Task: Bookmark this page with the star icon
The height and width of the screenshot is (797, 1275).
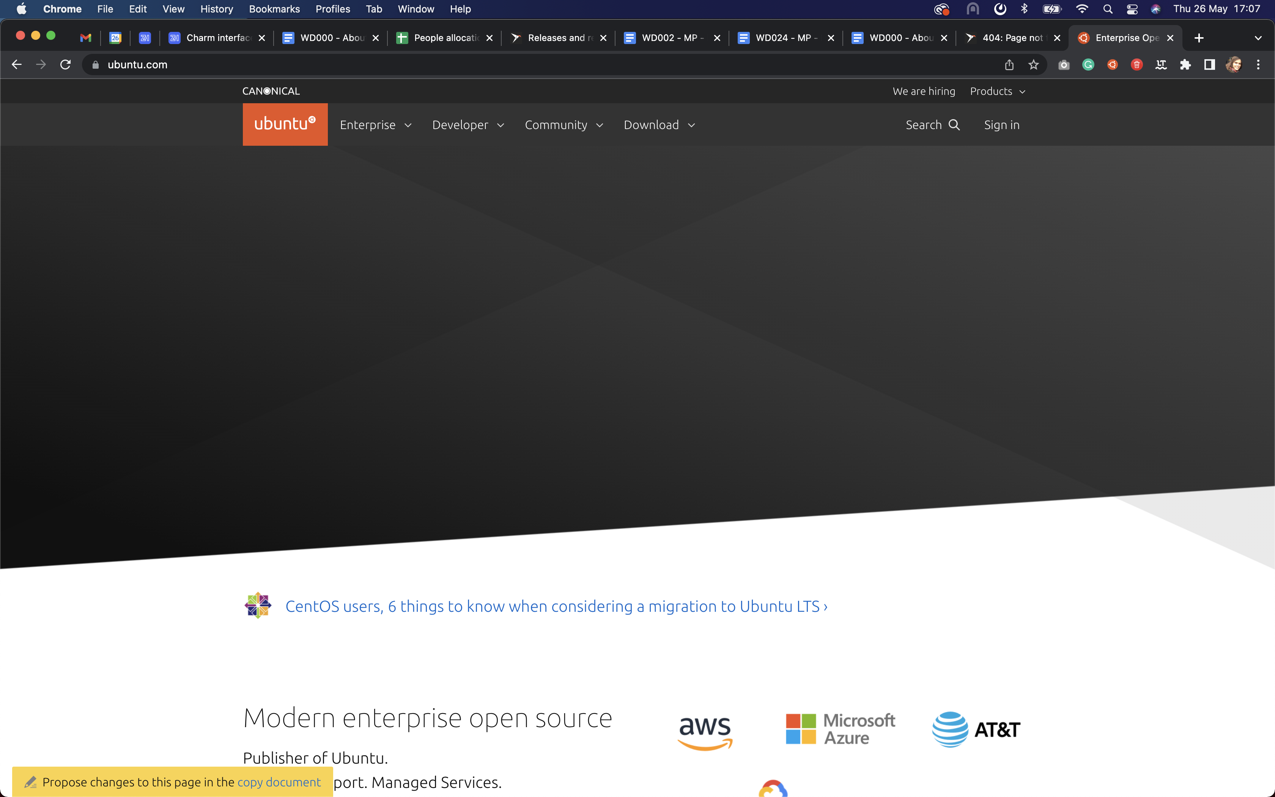Action: [x=1034, y=64]
